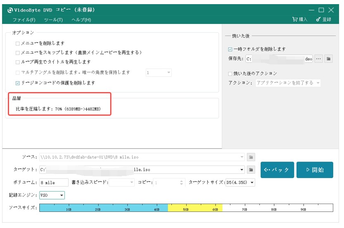
Task: Open the ファイル(F) menu
Action: pyautogui.click(x=24, y=20)
